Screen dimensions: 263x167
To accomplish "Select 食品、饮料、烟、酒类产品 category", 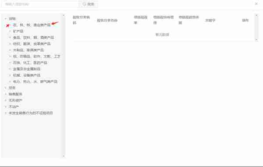I will (34, 37).
